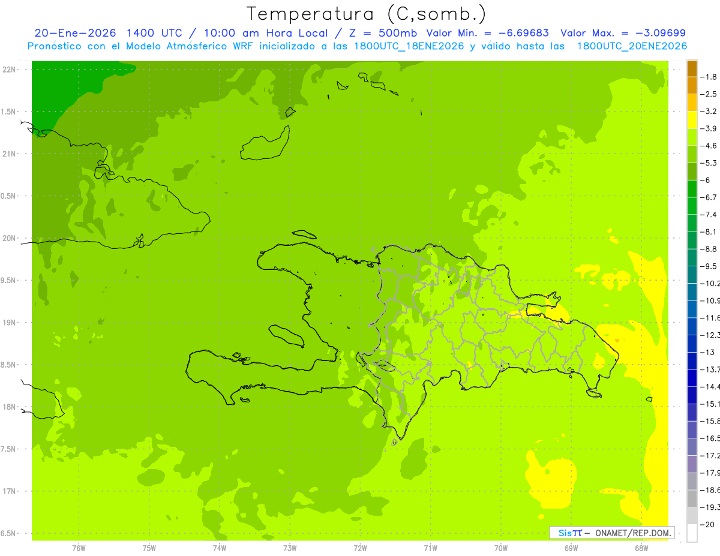This screenshot has height=556, width=720.
Task: Click the 'SisTT - ONAMET/REP.DOM.' logo box
Action: [611, 533]
